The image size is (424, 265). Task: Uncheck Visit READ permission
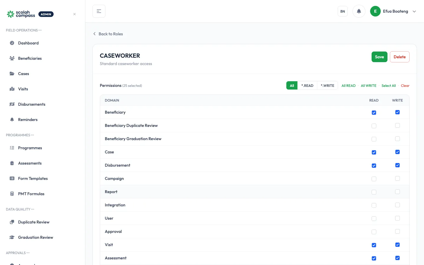[374, 245]
